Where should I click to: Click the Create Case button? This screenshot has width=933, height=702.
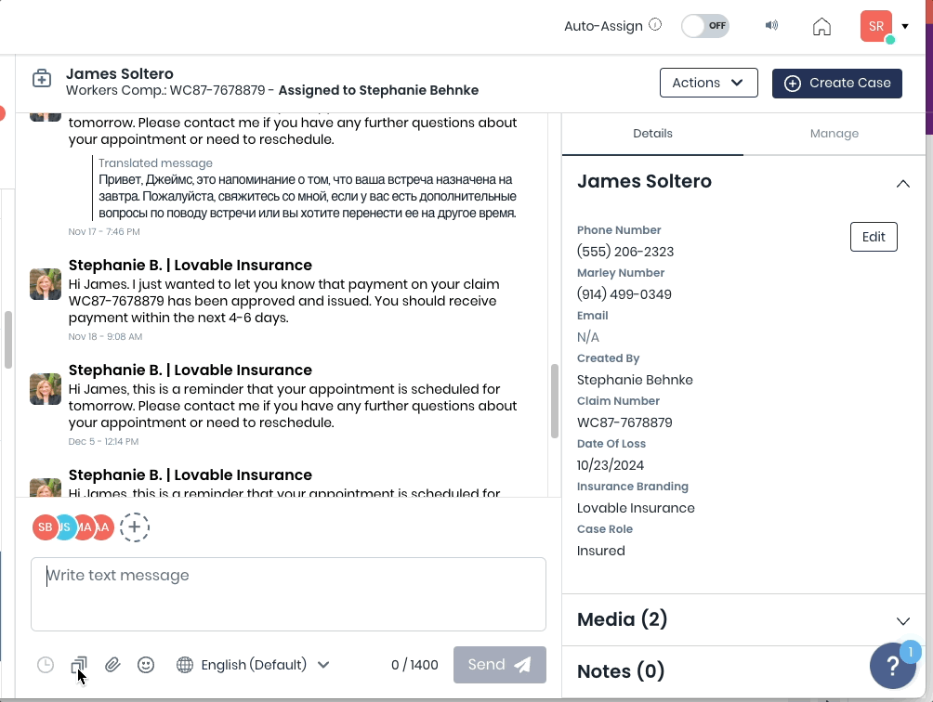(x=836, y=83)
